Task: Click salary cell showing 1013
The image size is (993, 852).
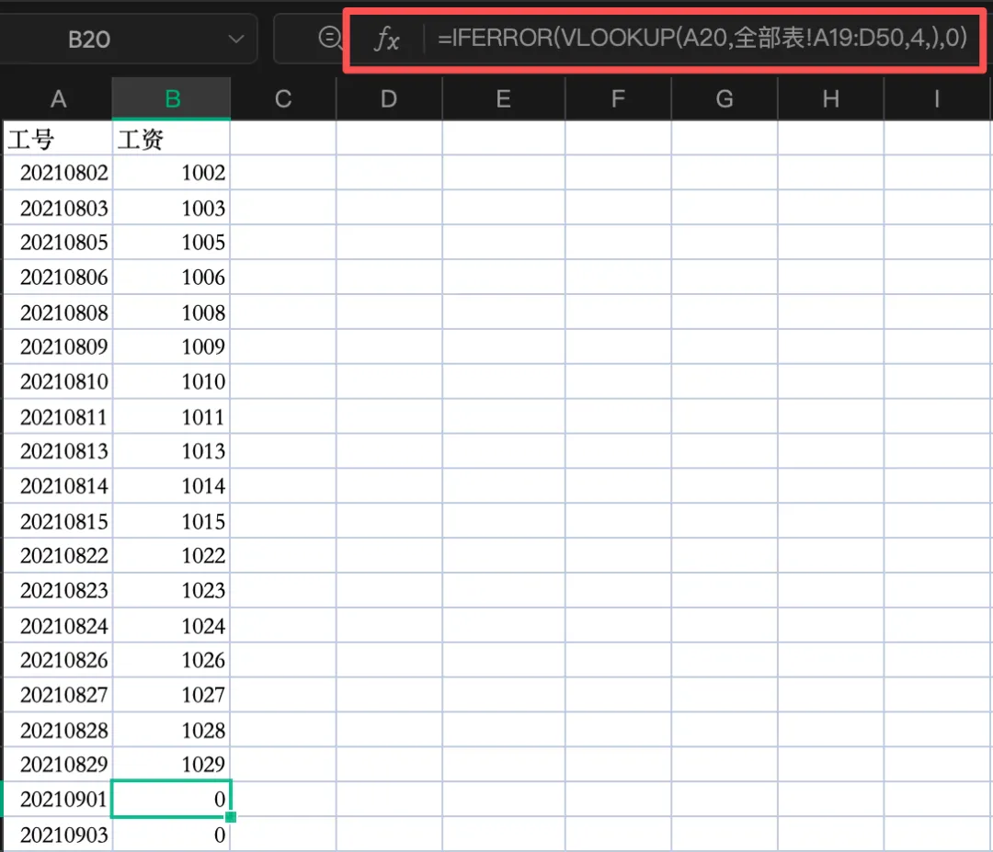Action: 172,450
